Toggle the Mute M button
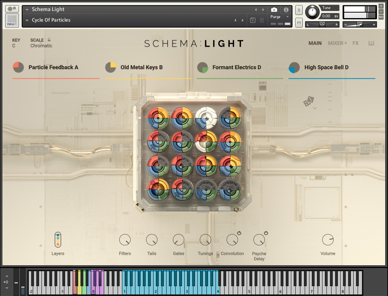This screenshot has width=388, height=296. pyautogui.click(x=299, y=23)
